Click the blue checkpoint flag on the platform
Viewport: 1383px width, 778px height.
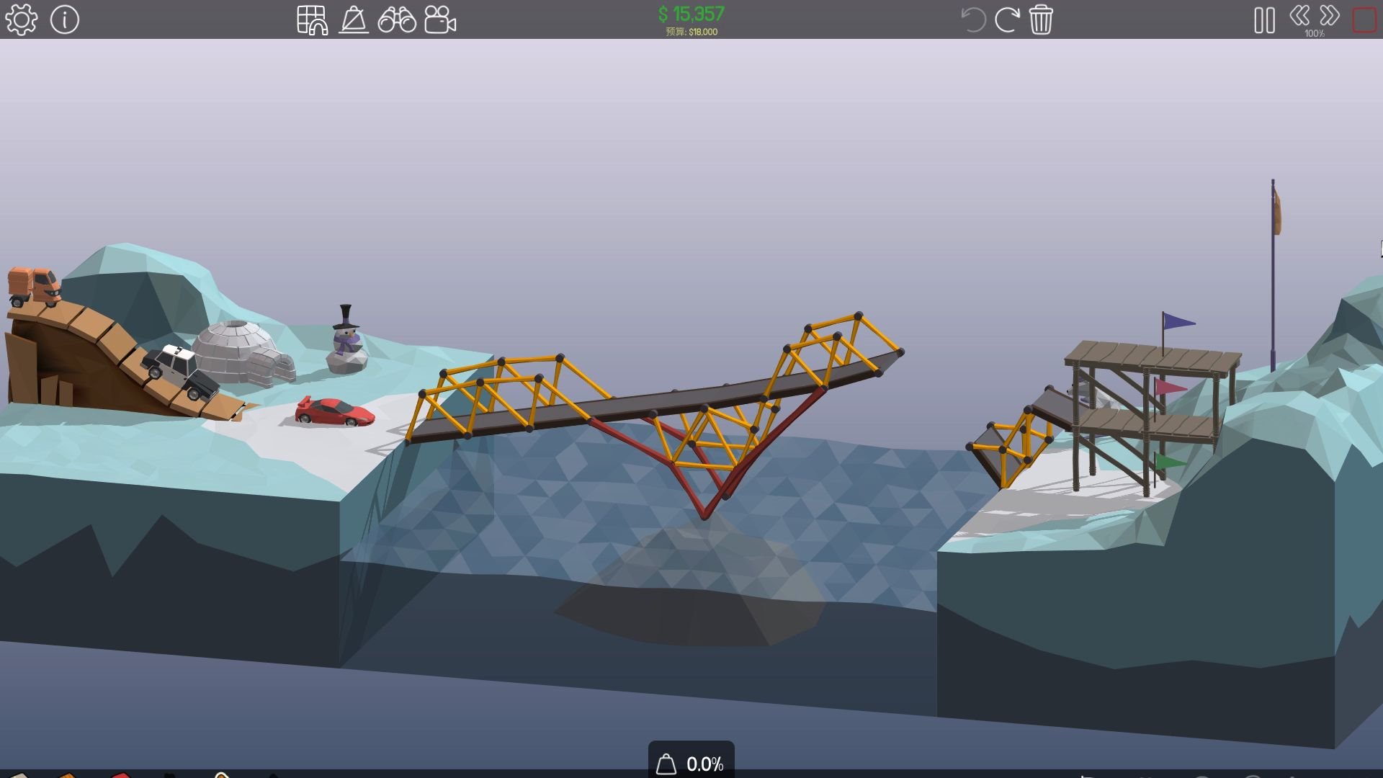pos(1177,322)
